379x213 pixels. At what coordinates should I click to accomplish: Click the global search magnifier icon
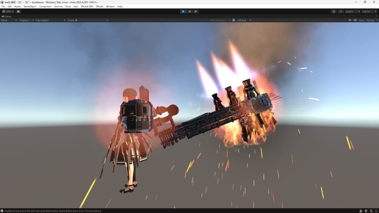coord(341,11)
